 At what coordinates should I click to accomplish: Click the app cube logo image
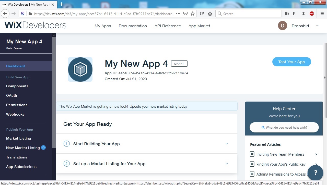coord(80,69)
